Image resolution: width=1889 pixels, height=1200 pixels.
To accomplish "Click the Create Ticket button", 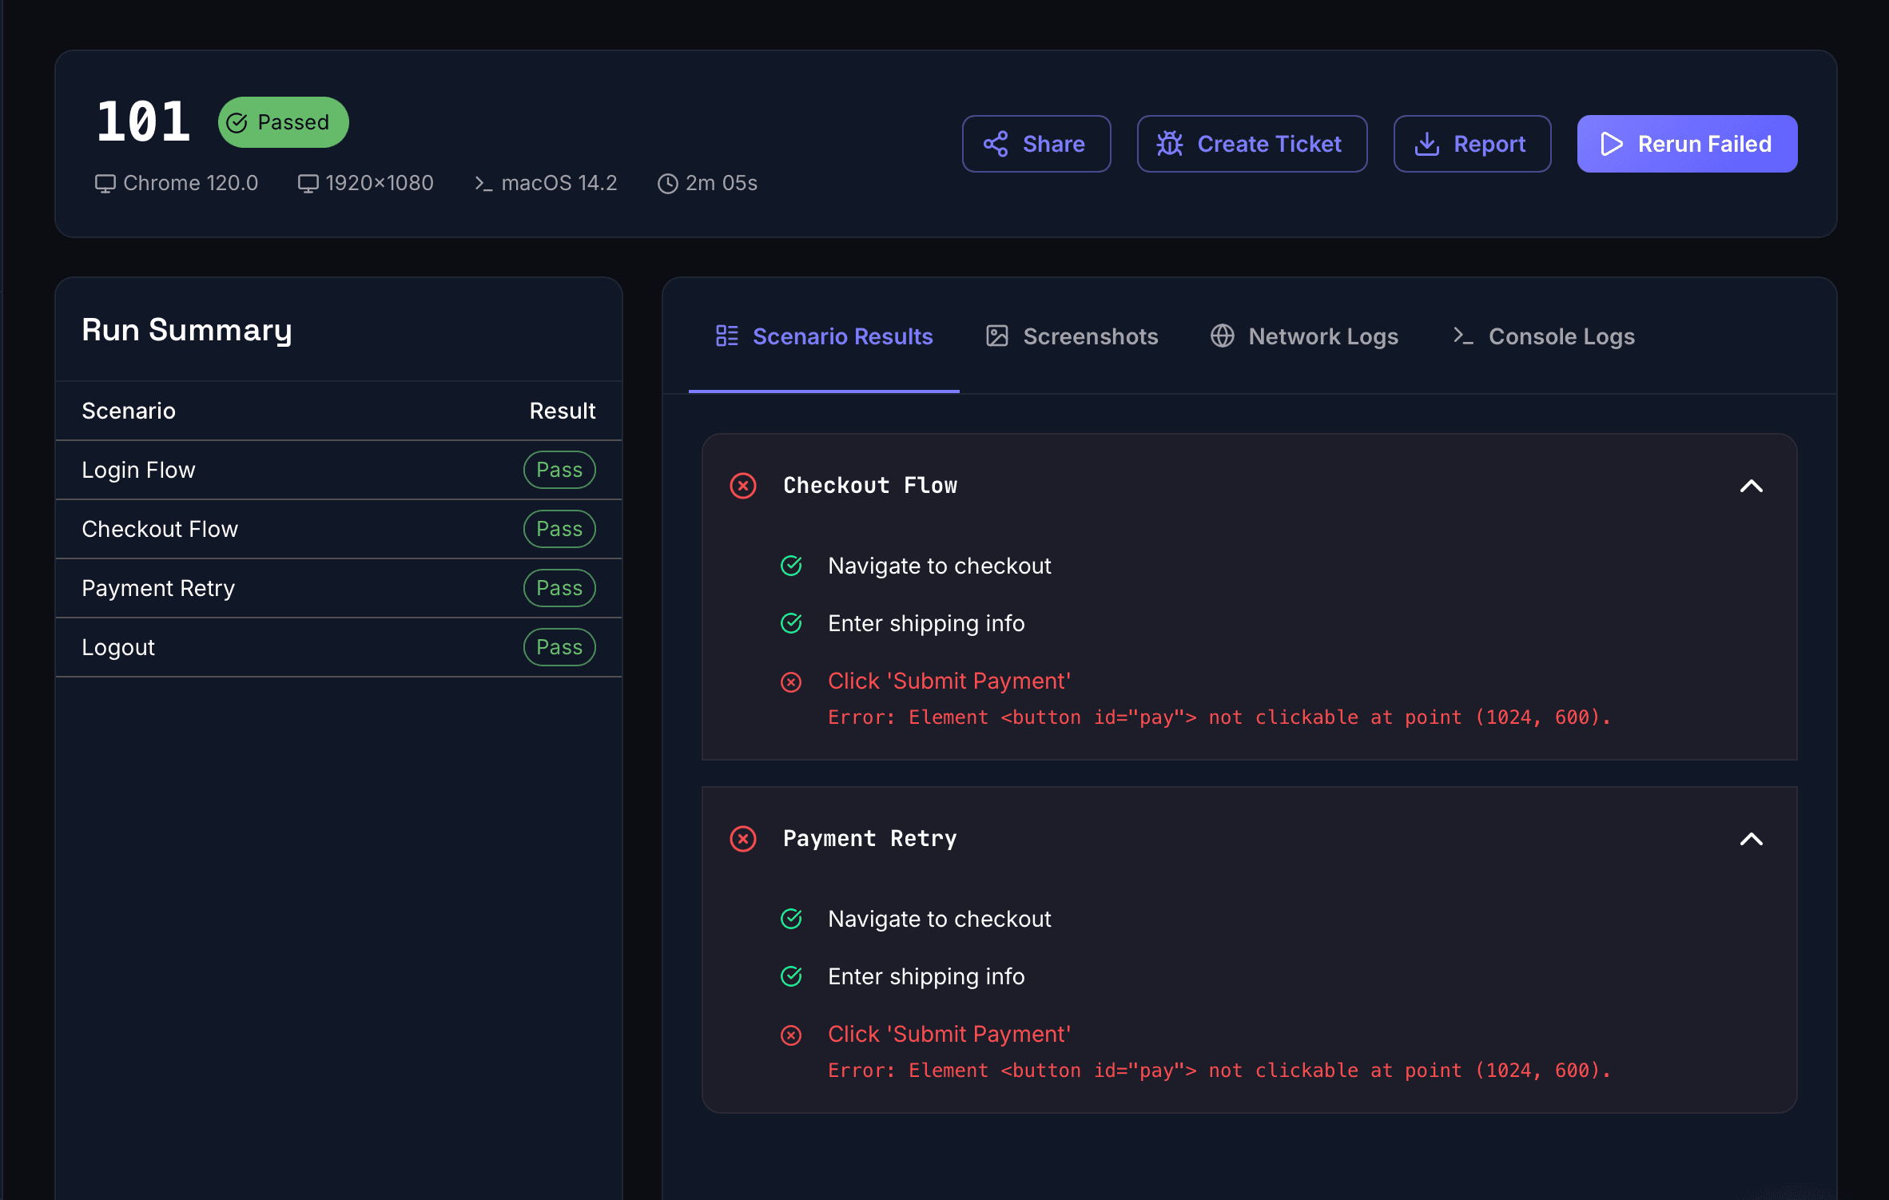I will [1251, 144].
